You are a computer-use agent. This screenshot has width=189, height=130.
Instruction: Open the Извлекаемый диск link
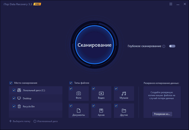(x=45, y=121)
